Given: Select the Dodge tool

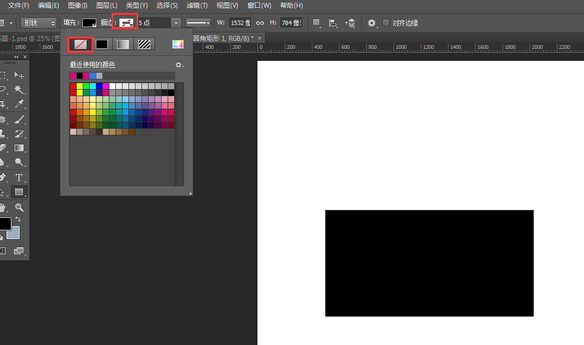Looking at the screenshot, I should pyautogui.click(x=19, y=162).
